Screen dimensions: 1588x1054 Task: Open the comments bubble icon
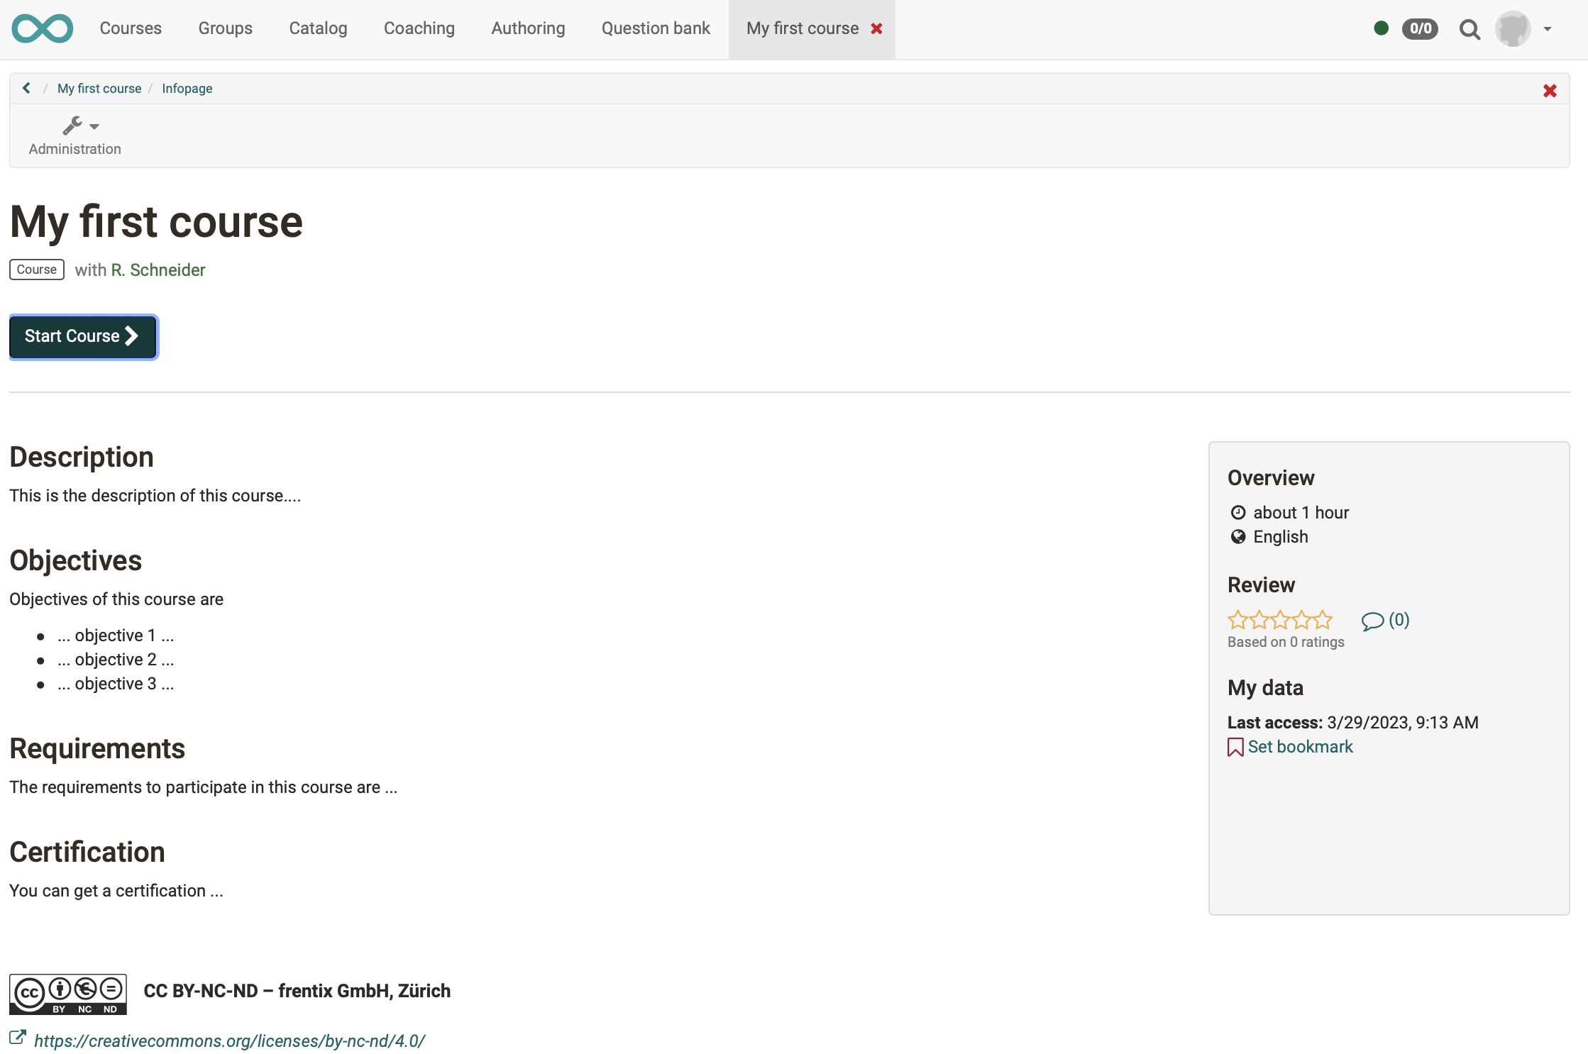click(x=1372, y=621)
